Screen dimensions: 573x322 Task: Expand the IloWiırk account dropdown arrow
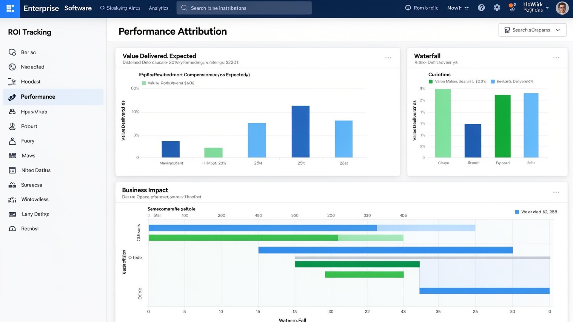pyautogui.click(x=547, y=8)
